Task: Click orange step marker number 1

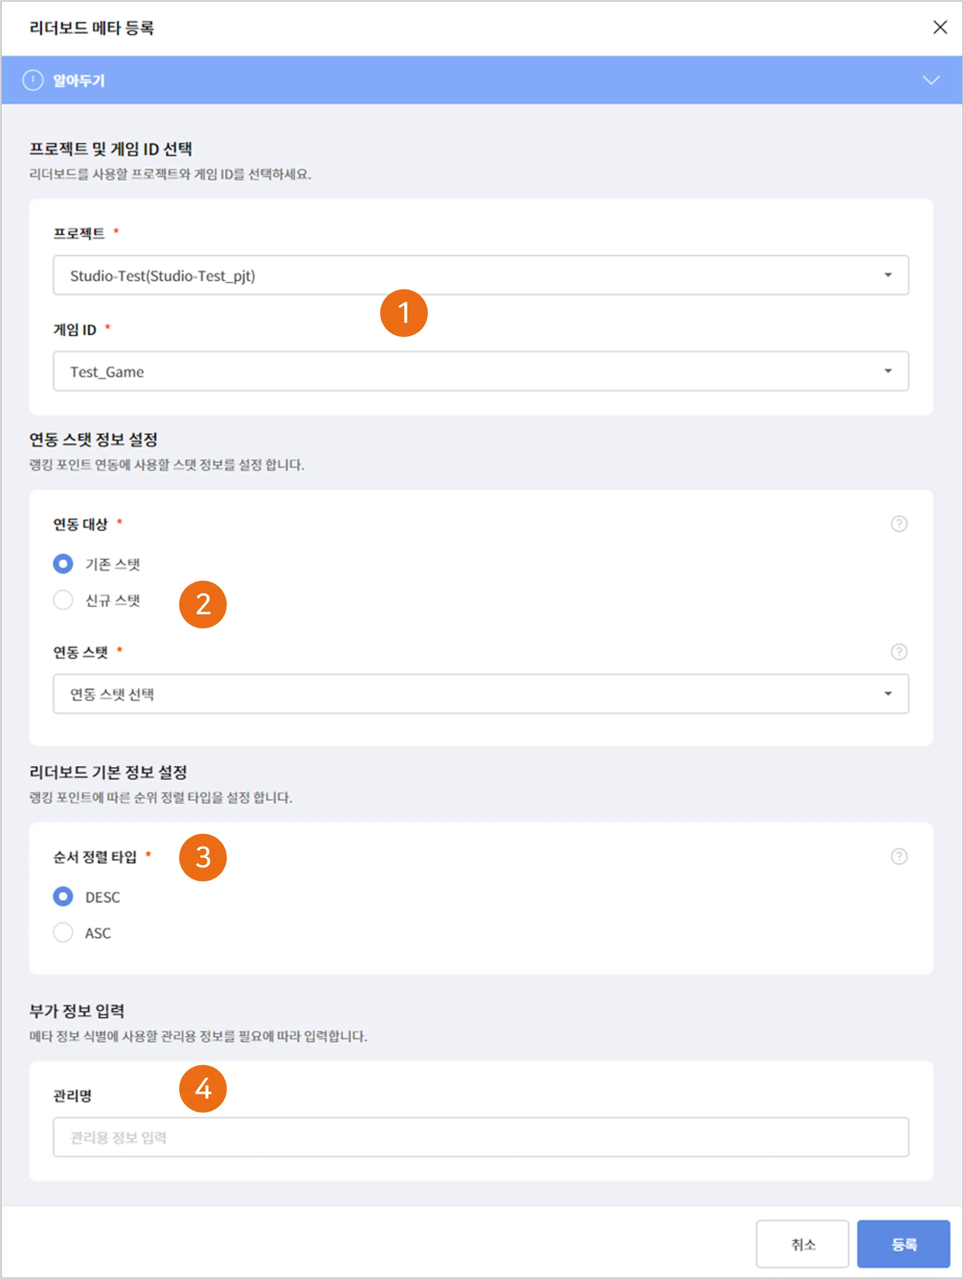Action: pos(404,314)
